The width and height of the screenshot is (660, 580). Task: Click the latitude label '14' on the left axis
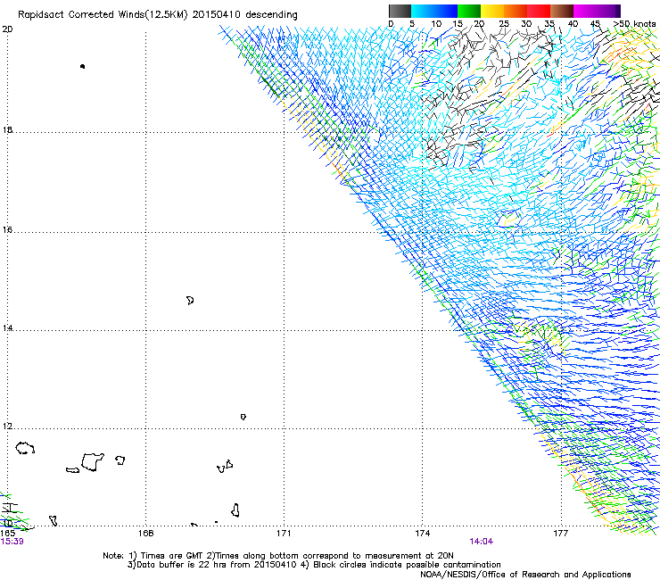pos(7,328)
